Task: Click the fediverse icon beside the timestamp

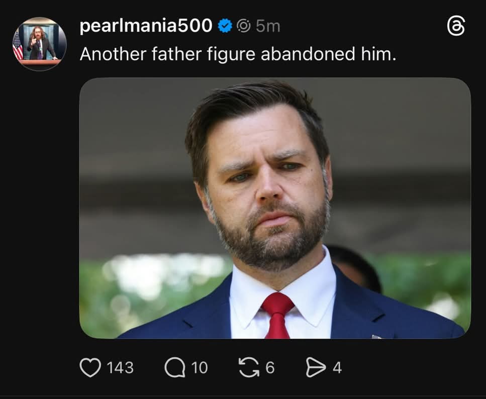Action: [244, 26]
